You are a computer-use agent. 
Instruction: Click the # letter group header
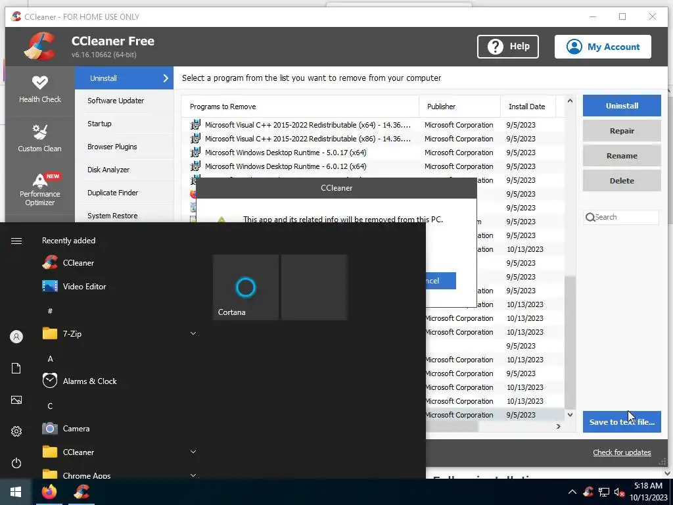50,311
